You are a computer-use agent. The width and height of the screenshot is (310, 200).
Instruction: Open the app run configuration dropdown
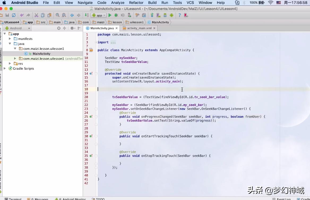[x=98, y=15]
